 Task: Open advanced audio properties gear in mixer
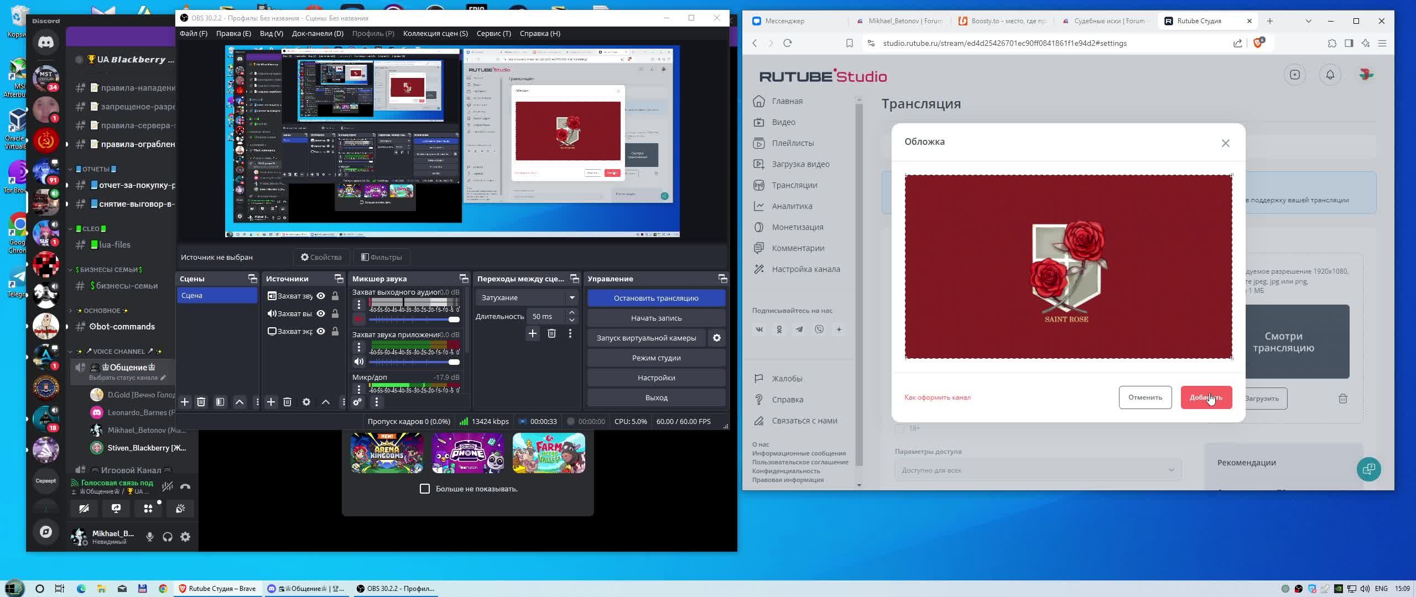(x=357, y=402)
